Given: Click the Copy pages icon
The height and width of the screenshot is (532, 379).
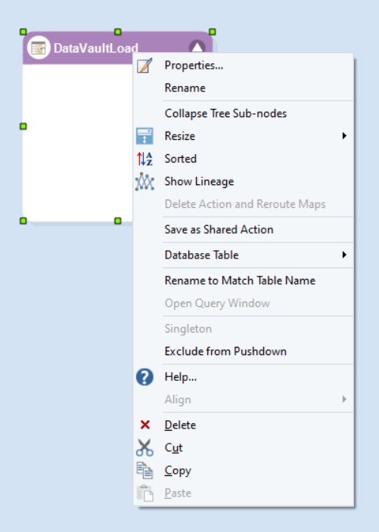Looking at the screenshot, I should coord(144,470).
